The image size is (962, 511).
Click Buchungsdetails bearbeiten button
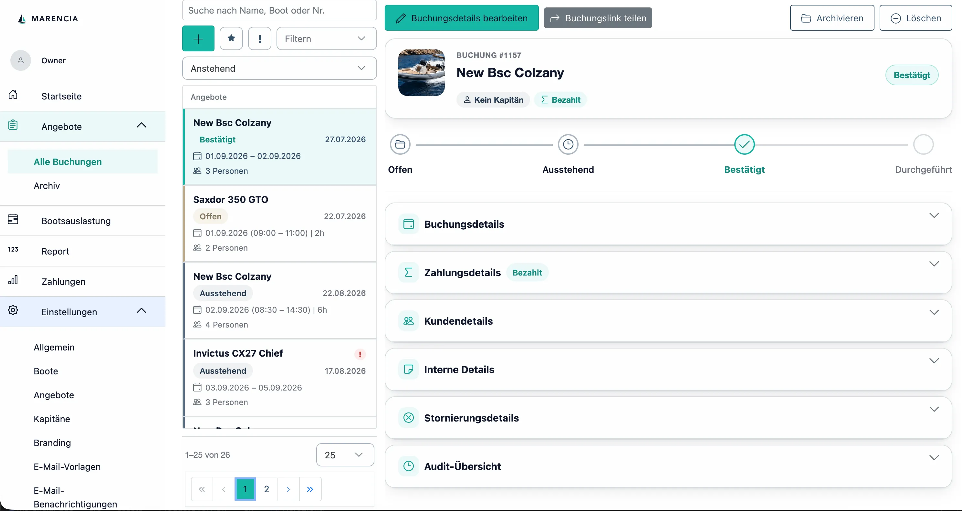462,18
